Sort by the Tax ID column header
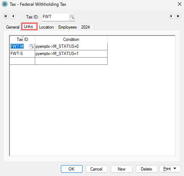The width and height of the screenshot is (184, 176). point(22,39)
